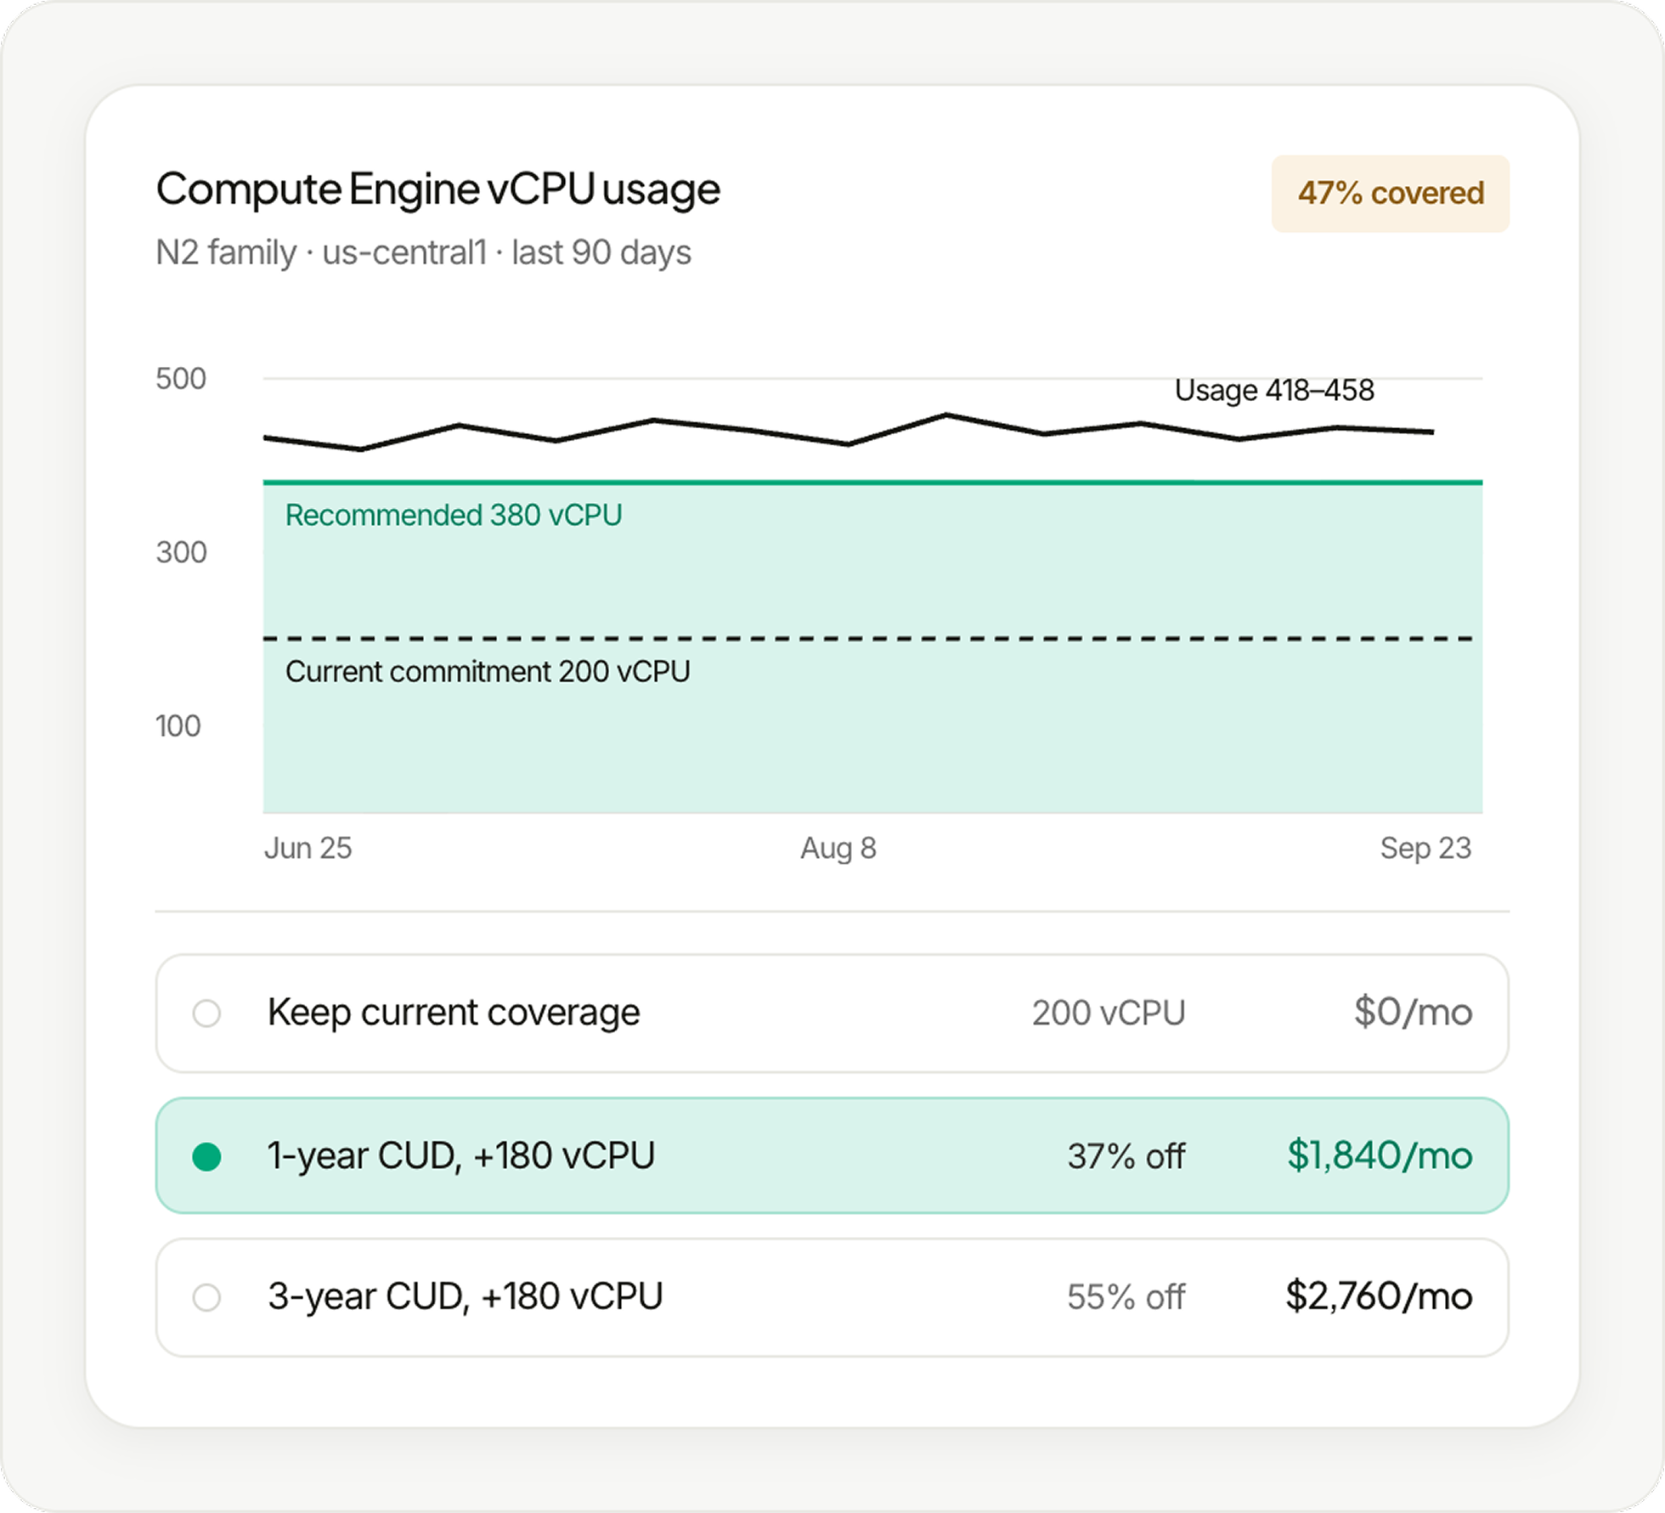1665x1513 pixels.
Task: Click the Compute Engine vCPU usage title
Action: [x=438, y=189]
